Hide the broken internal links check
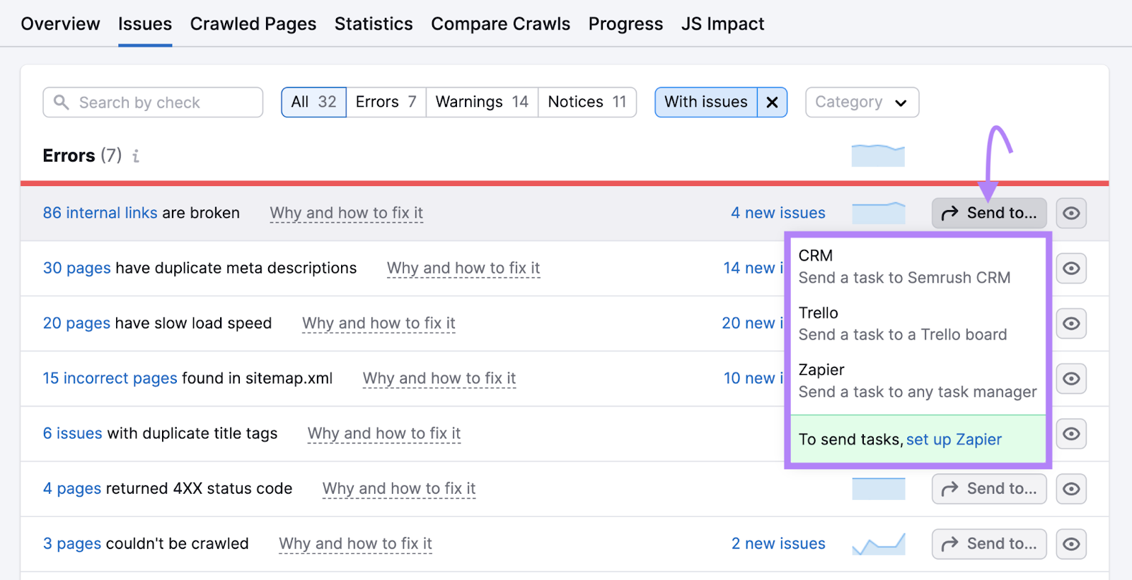The width and height of the screenshot is (1132, 580). pyautogui.click(x=1071, y=213)
